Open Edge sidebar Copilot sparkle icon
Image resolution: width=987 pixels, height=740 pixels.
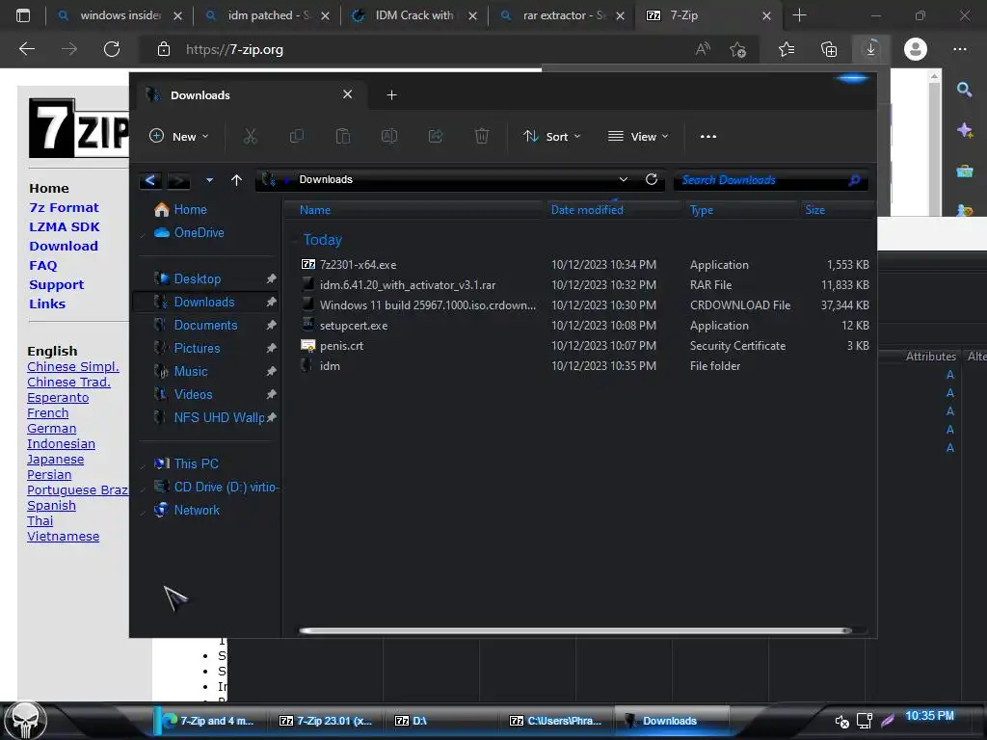(964, 130)
